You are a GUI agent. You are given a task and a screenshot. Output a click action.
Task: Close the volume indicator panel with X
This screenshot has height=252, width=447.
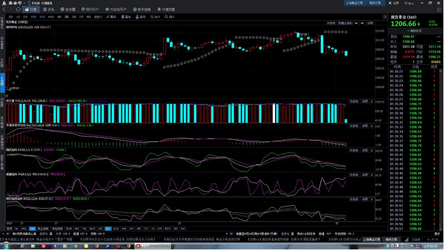pos(371,101)
